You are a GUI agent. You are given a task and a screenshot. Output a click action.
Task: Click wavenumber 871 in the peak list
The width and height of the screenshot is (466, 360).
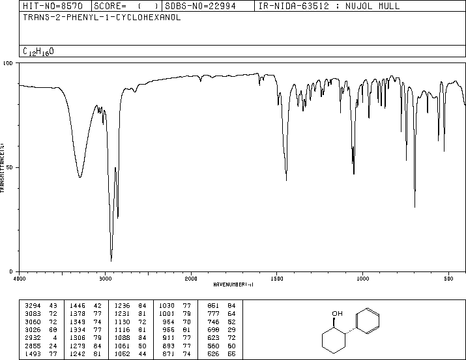coord(169,353)
